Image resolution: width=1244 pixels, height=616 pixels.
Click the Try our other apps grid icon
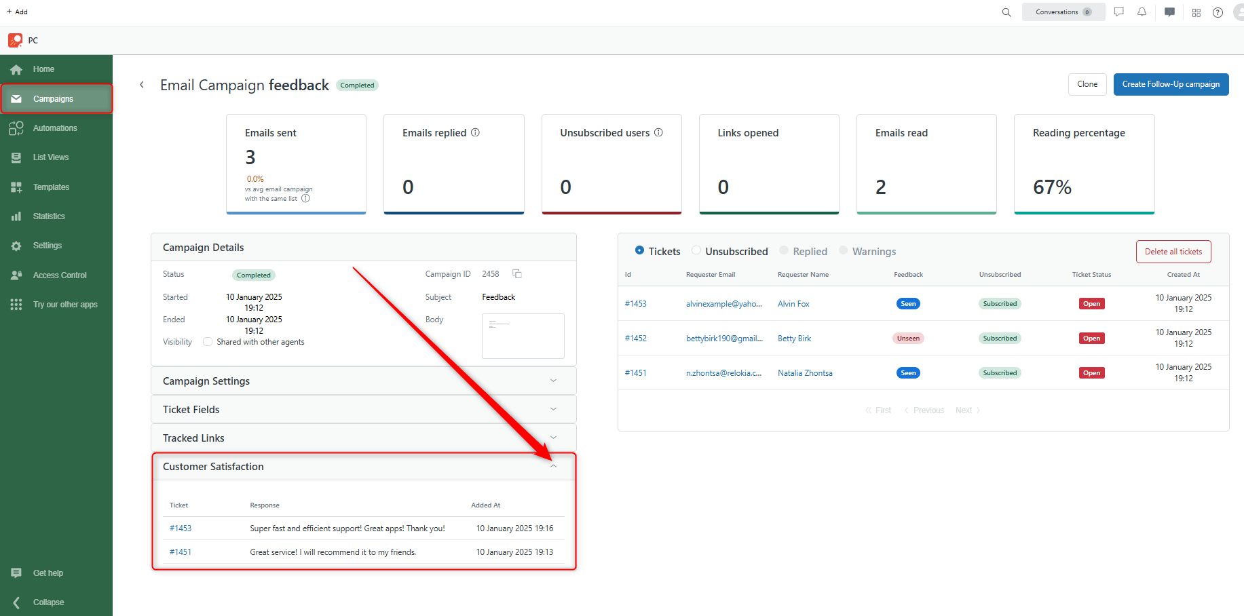coord(16,305)
